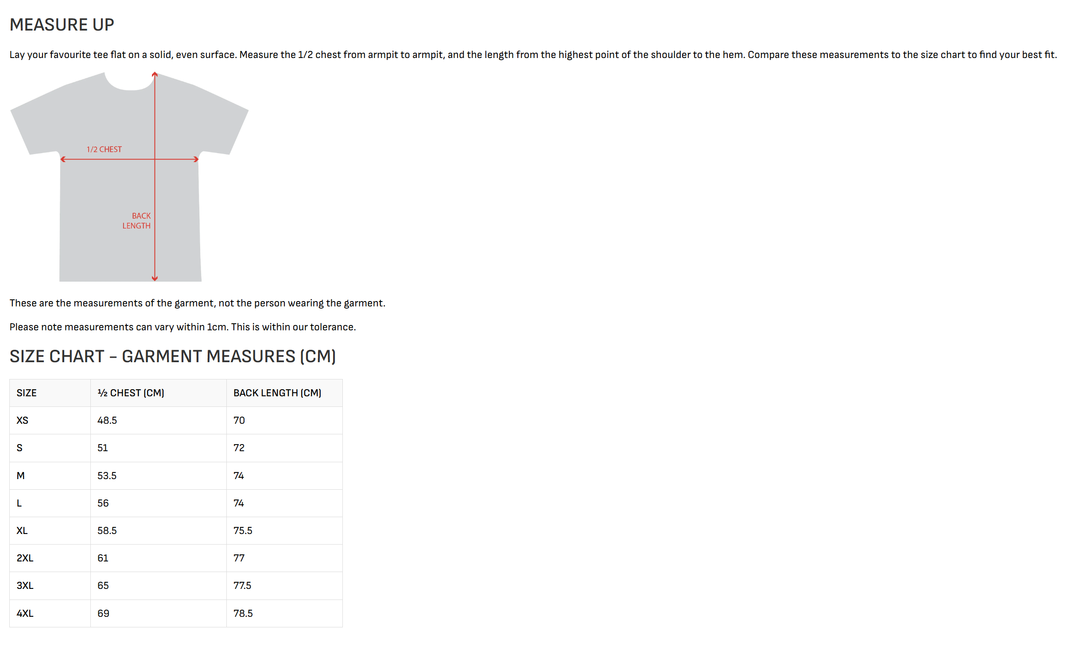1075x646 pixels.
Task: Click the S size row label
Action: pos(19,448)
